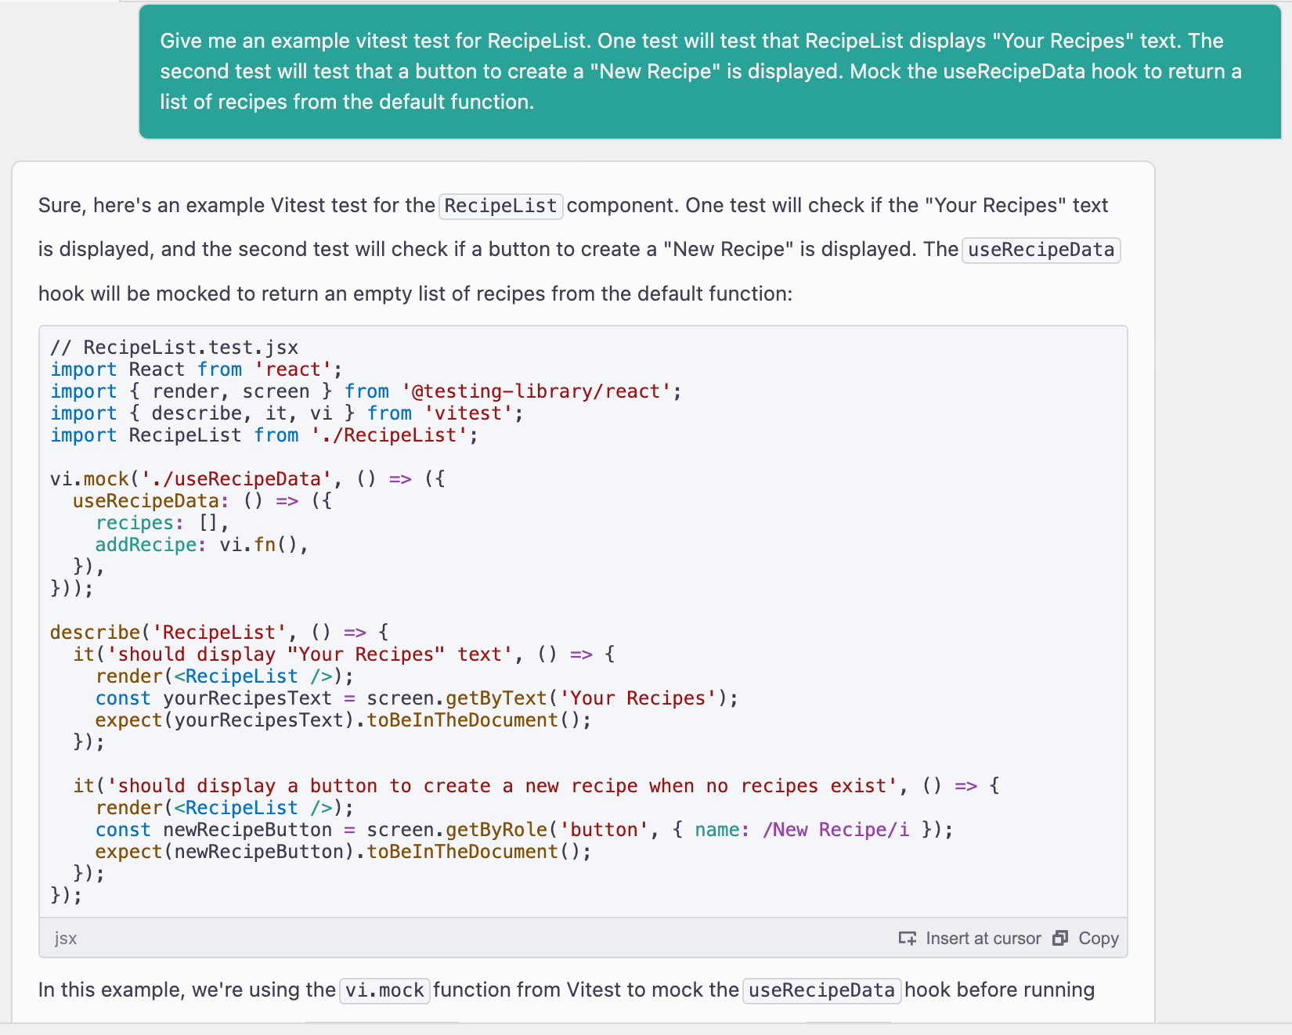Click the code block footer bar

(x=548, y=938)
